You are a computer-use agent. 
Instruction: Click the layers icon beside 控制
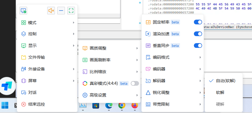pyautogui.click(x=24, y=34)
